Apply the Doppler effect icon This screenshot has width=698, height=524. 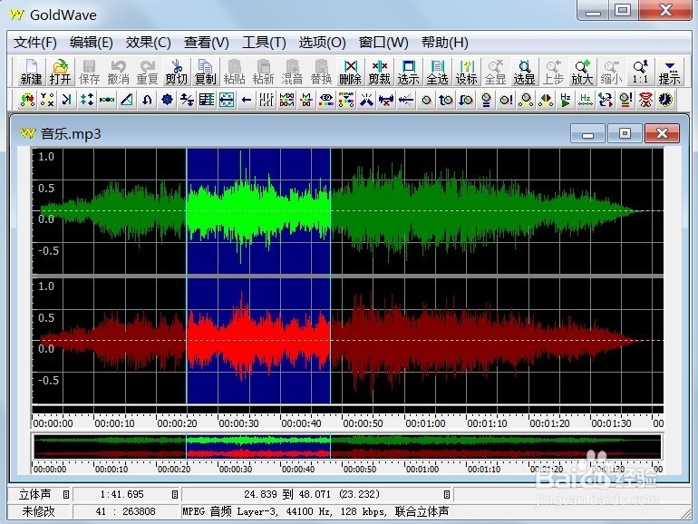pyautogui.click(x=27, y=100)
